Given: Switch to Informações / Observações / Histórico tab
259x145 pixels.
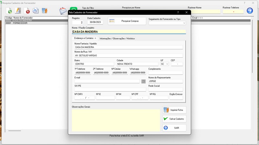Looking at the screenshot, I should 117,39.
